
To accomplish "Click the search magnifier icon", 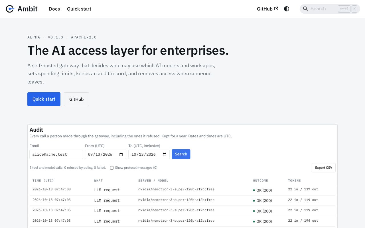I will 305,9.
